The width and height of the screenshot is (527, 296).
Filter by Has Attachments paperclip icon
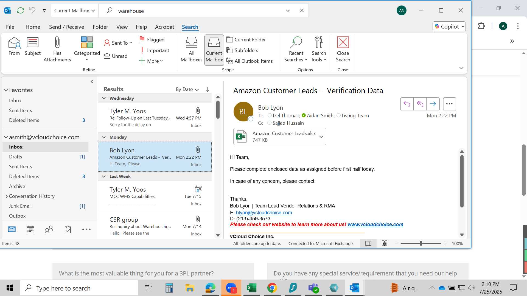(x=57, y=49)
